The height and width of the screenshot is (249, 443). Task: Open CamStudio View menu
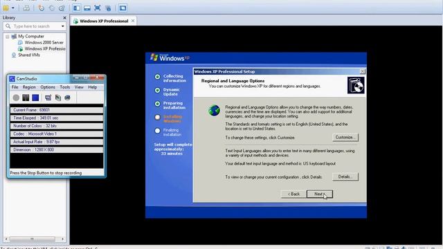[x=79, y=87]
